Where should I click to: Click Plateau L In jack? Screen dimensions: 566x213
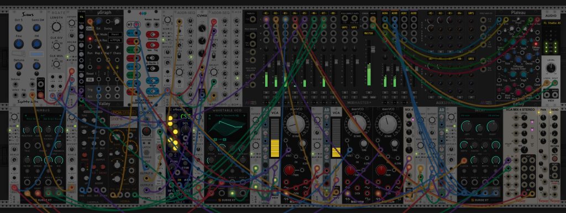point(499,19)
